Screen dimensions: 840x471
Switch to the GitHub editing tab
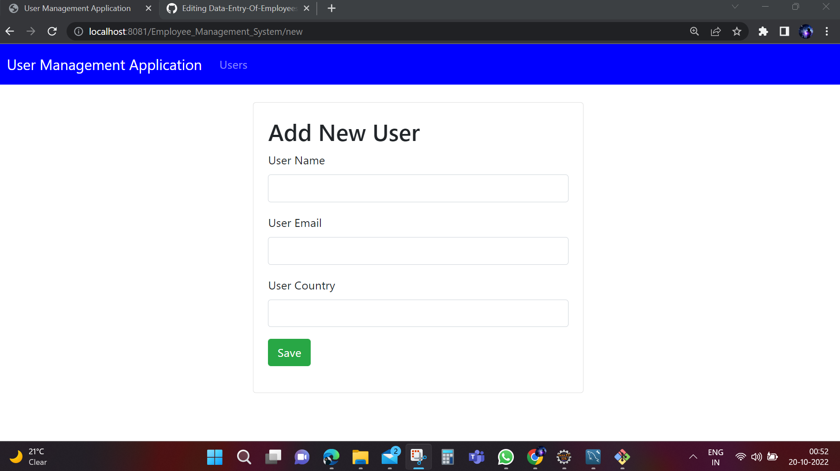coord(231,8)
